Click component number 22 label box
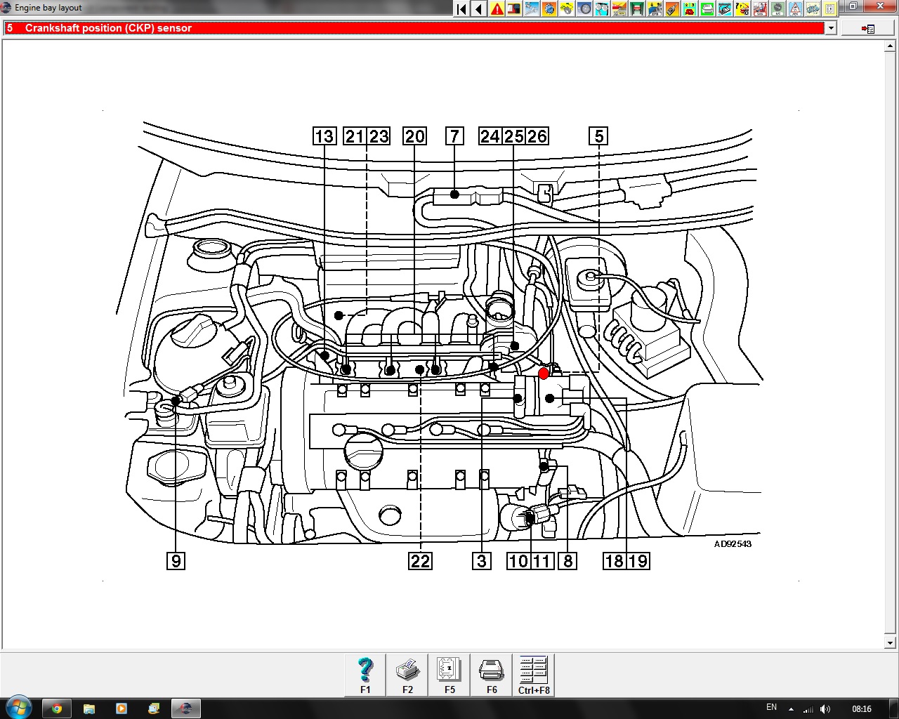 pyautogui.click(x=420, y=561)
